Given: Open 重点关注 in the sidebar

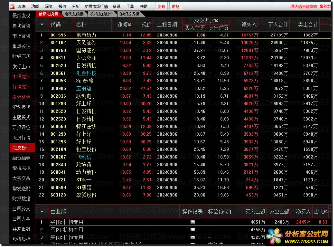Looking at the screenshot, I should 21,46.
